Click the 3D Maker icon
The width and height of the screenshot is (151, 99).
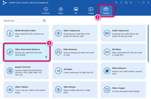tap(58, 71)
